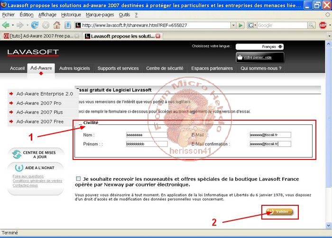Open the Affichage menu
The image size is (332, 238).
tap(47, 15)
